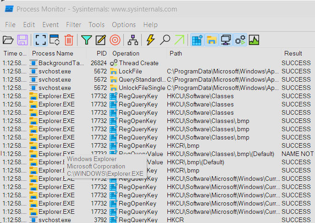The image size is (315, 223).
Task: Click the Thread Create gear icon
Action: 114,63
